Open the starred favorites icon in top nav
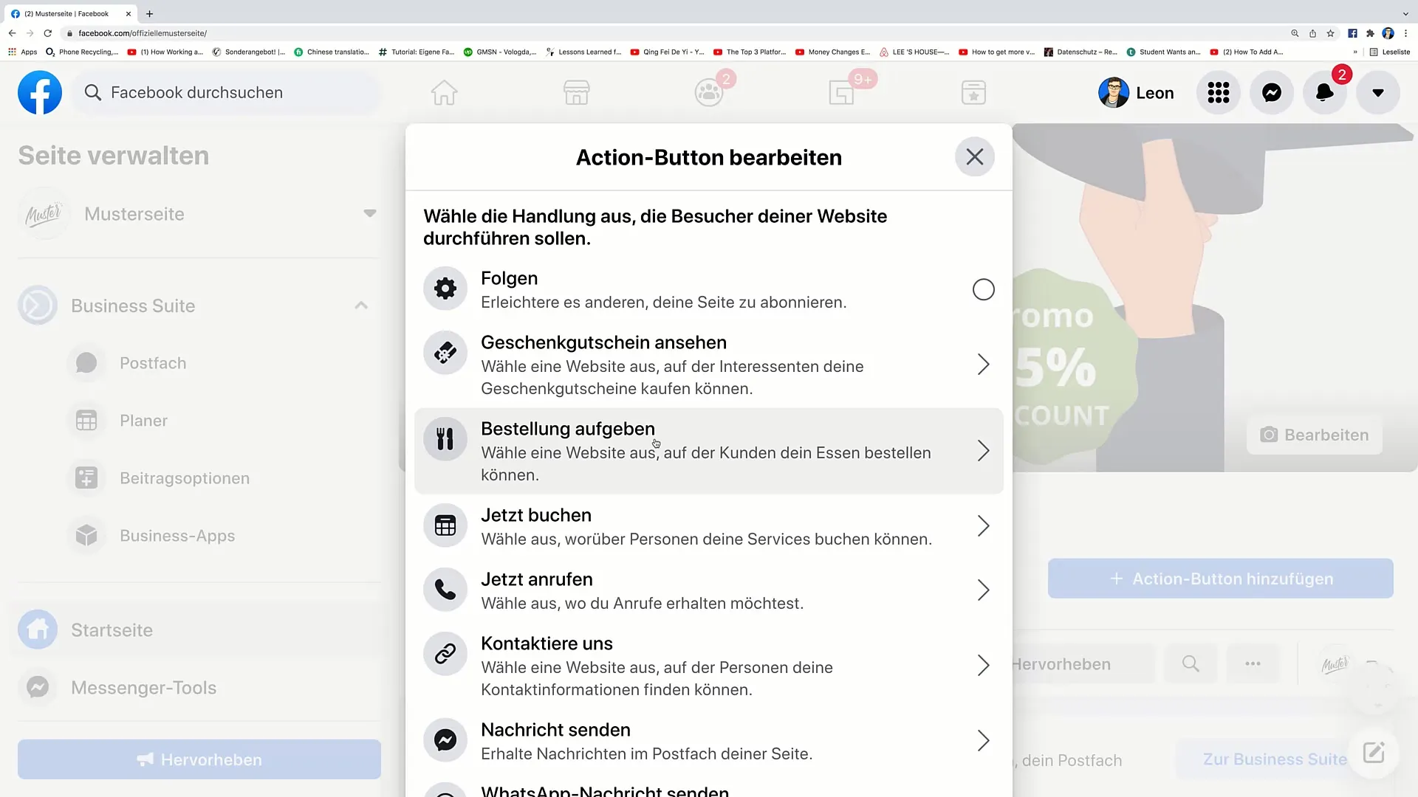The width and height of the screenshot is (1418, 797). pyautogui.click(x=973, y=93)
